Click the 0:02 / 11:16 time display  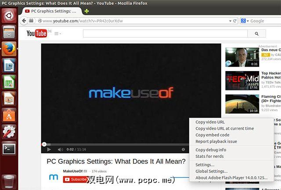[x=76, y=149]
